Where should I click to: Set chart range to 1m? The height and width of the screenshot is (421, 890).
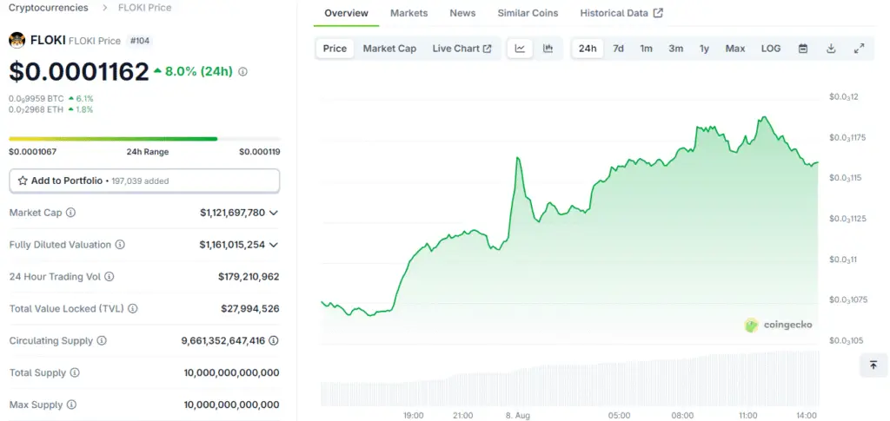pyautogui.click(x=646, y=49)
